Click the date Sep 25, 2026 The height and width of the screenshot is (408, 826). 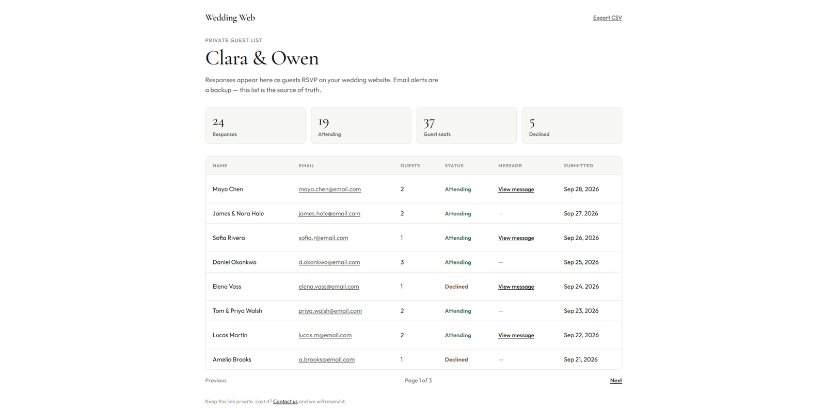(581, 262)
